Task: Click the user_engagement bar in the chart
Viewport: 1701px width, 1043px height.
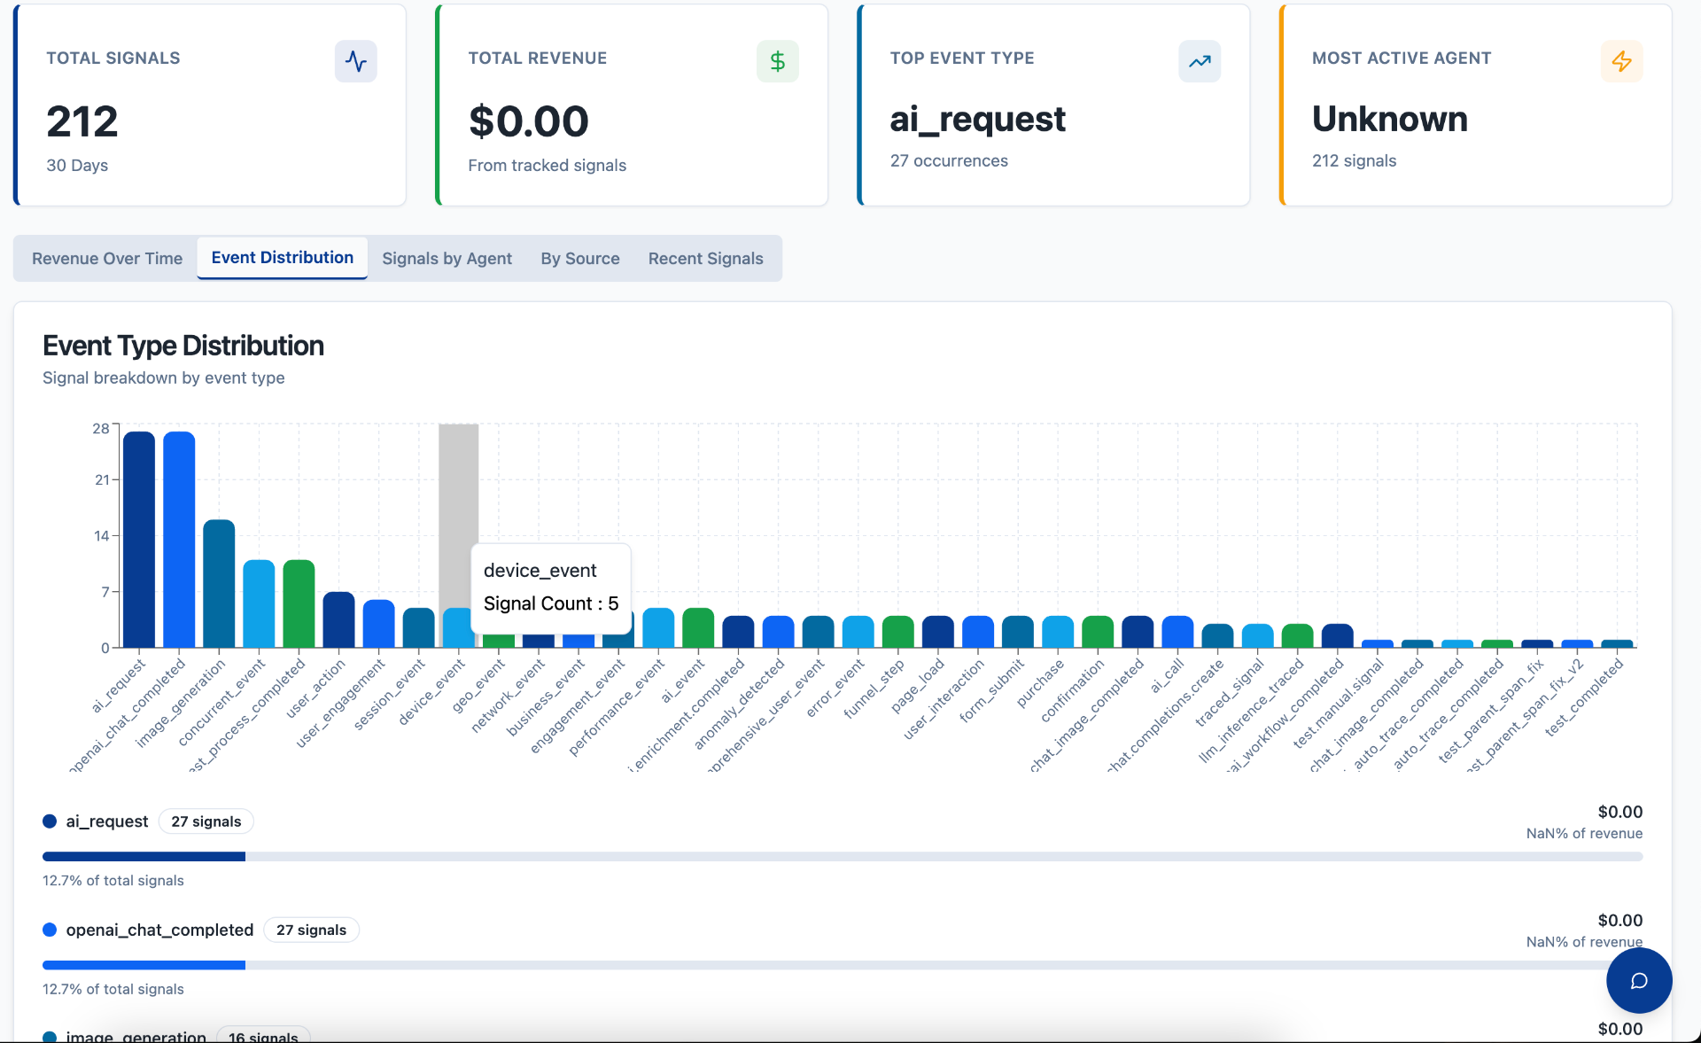Action: point(378,624)
